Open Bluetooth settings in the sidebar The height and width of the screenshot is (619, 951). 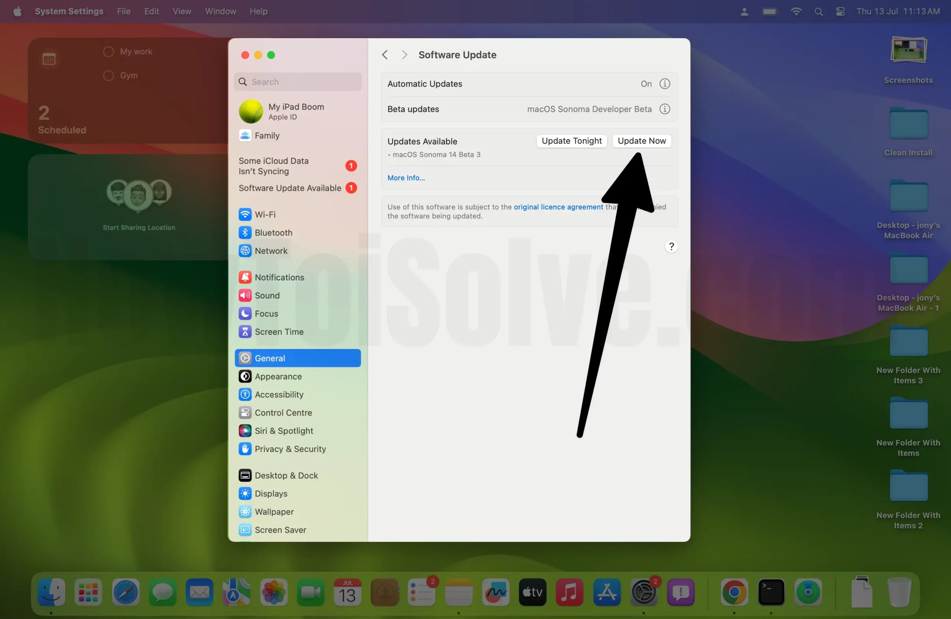click(273, 233)
